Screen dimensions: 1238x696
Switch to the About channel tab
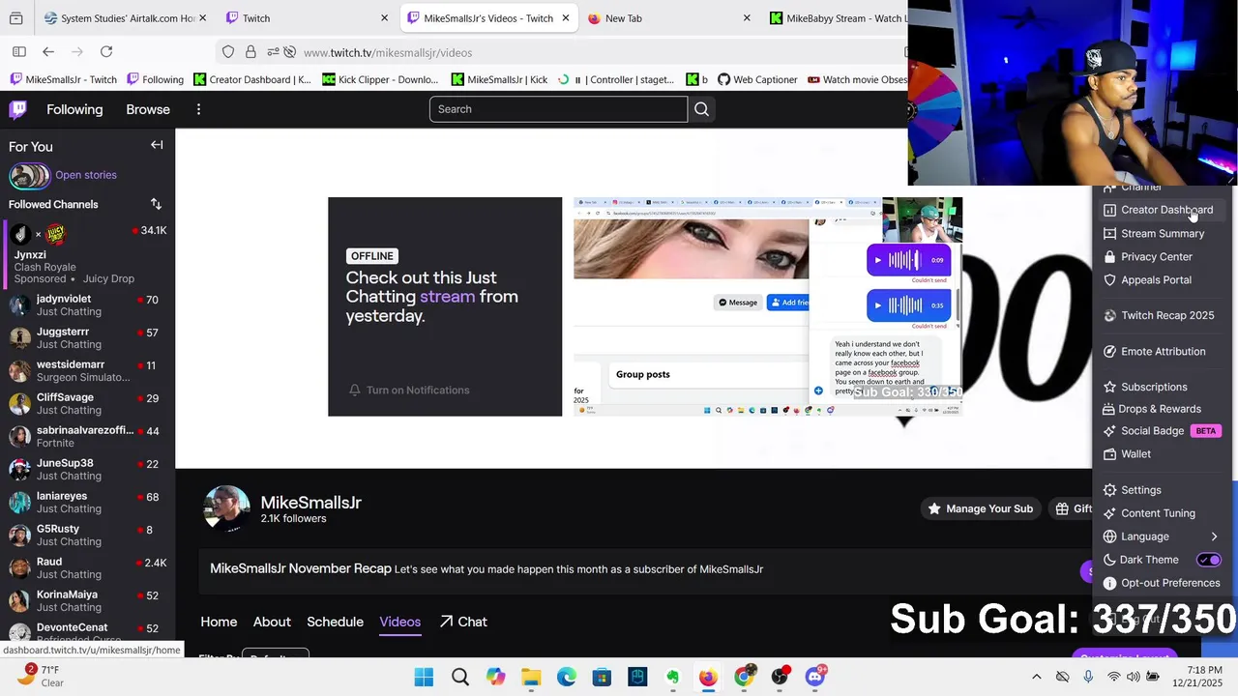click(272, 622)
